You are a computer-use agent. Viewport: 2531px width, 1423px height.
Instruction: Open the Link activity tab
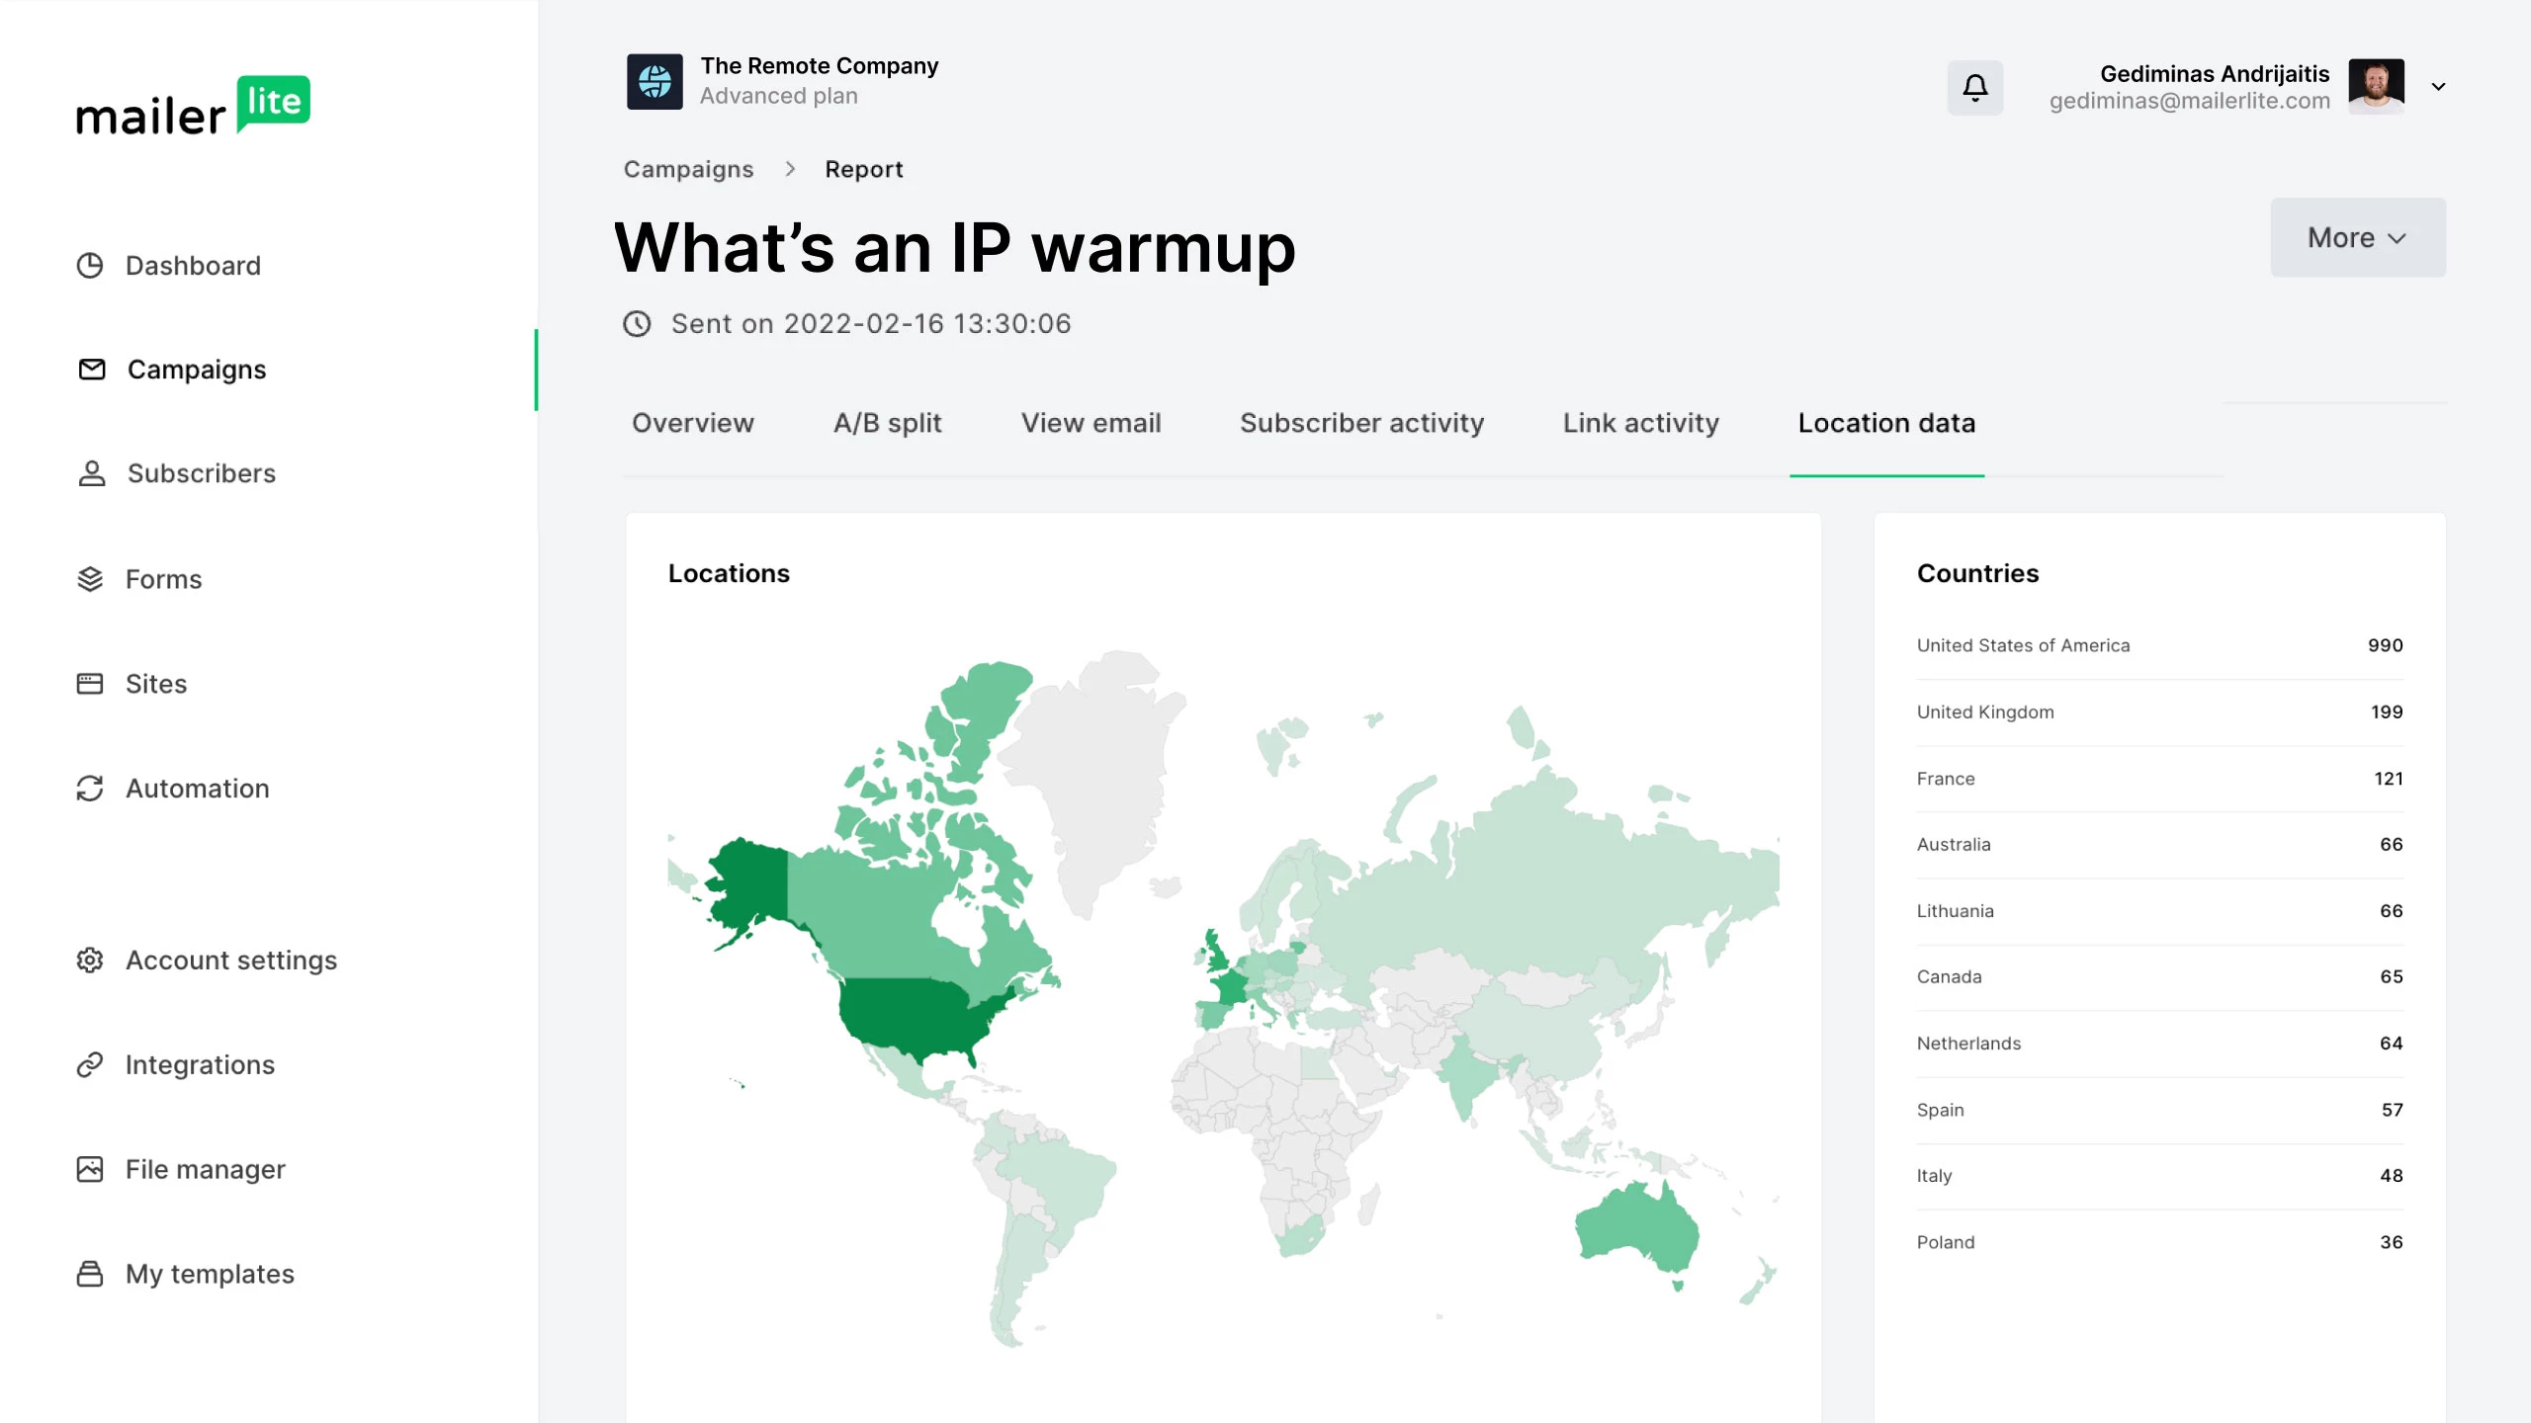[1640, 423]
